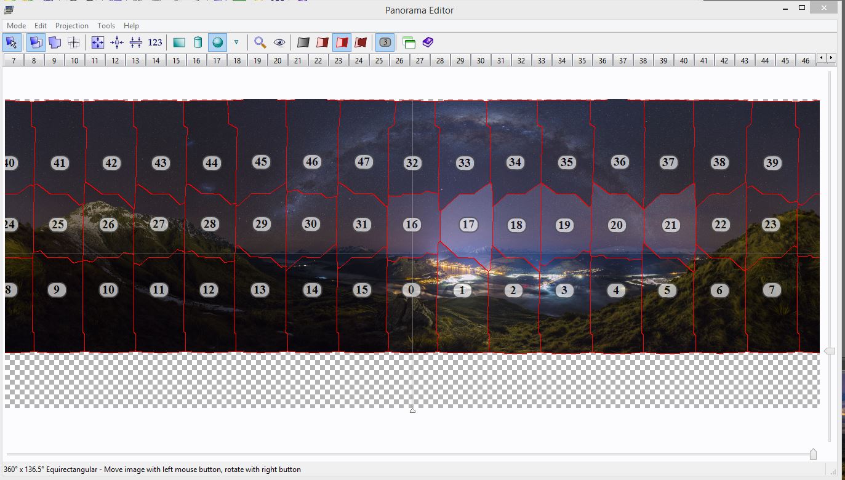845x480 pixels.
Task: Toggle the eye preview visibility button
Action: click(x=279, y=42)
